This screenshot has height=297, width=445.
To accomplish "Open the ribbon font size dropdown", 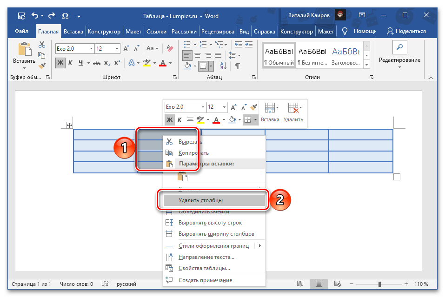I will coord(117,48).
